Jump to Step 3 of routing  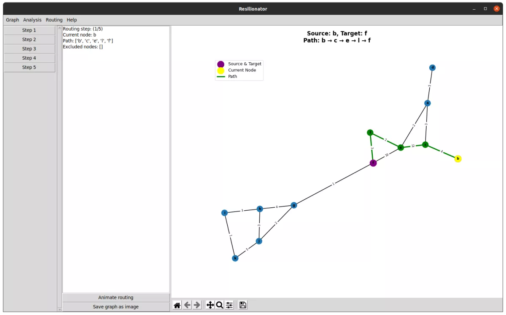(29, 49)
